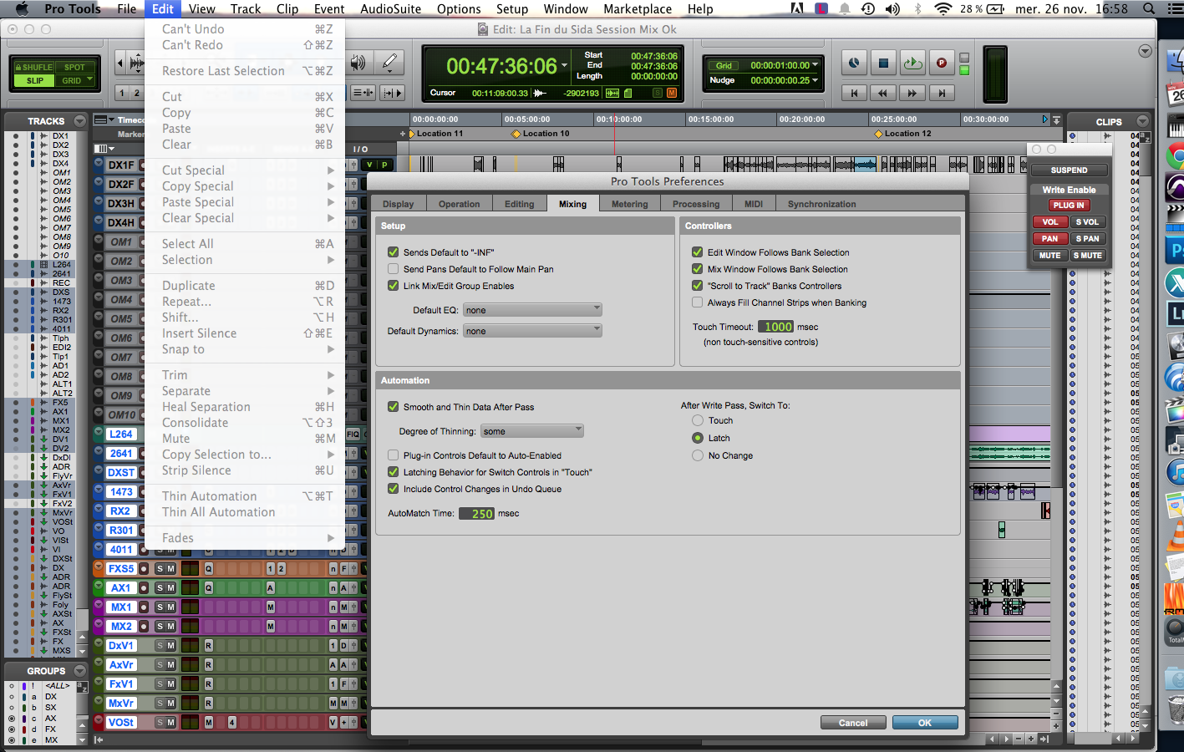Click the Return to Zero transport button
Image resolution: width=1184 pixels, height=752 pixels.
[x=854, y=93]
